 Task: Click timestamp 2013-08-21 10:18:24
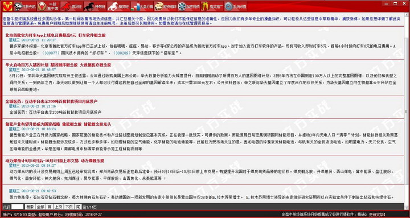coord(39,129)
